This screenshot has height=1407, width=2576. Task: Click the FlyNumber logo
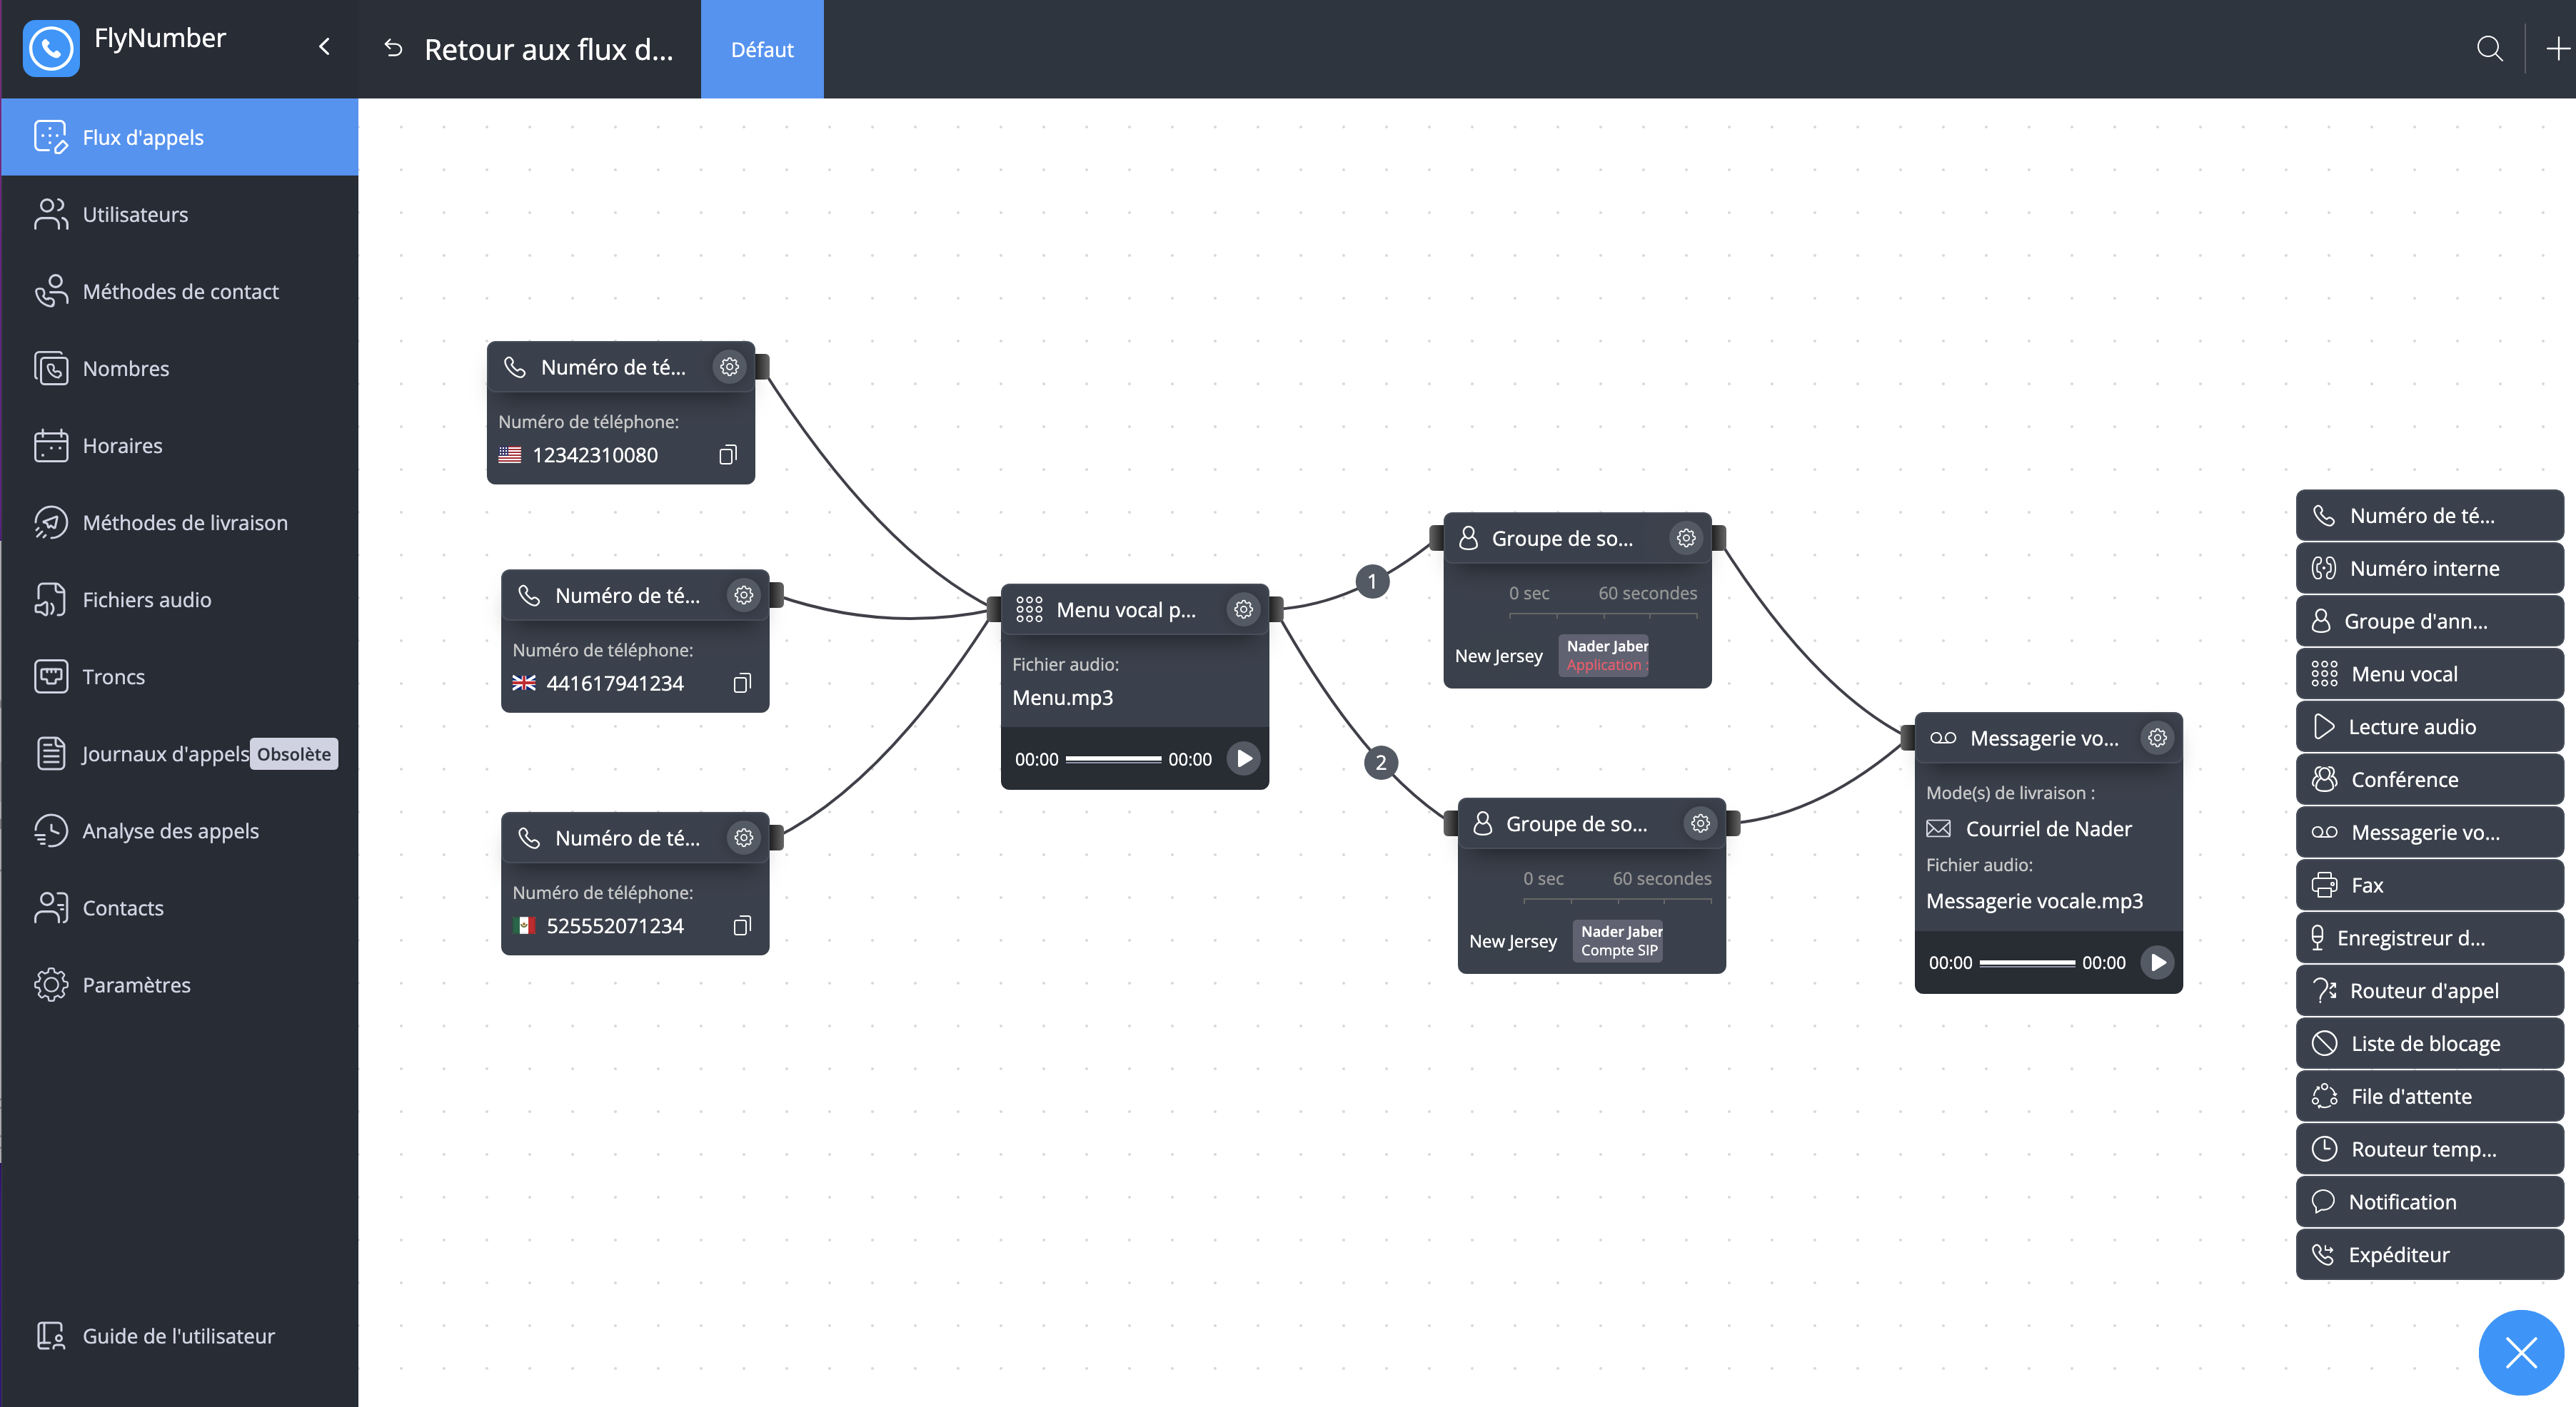51,48
